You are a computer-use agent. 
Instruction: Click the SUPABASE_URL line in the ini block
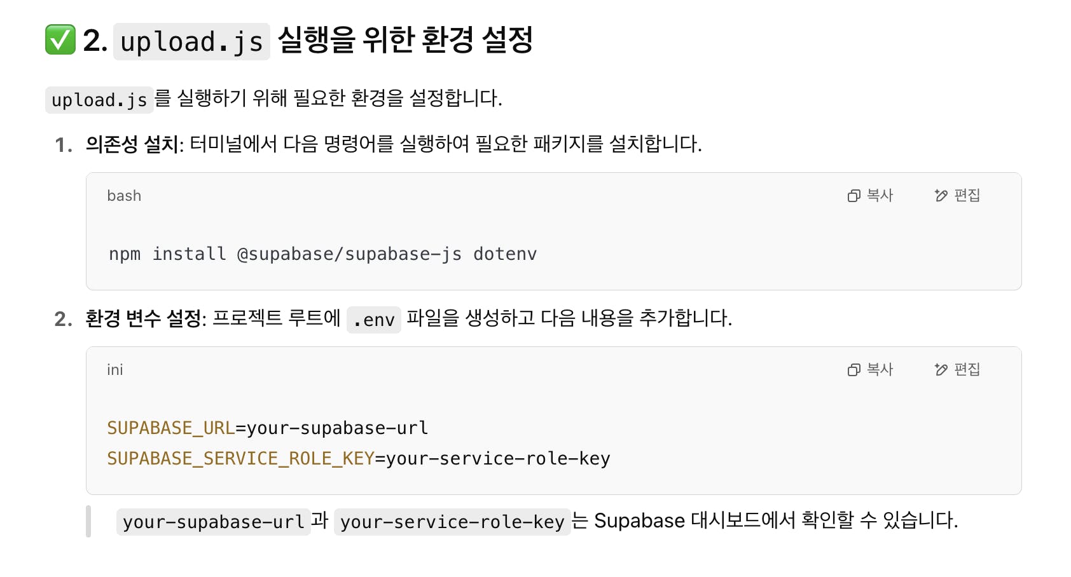[x=267, y=428]
